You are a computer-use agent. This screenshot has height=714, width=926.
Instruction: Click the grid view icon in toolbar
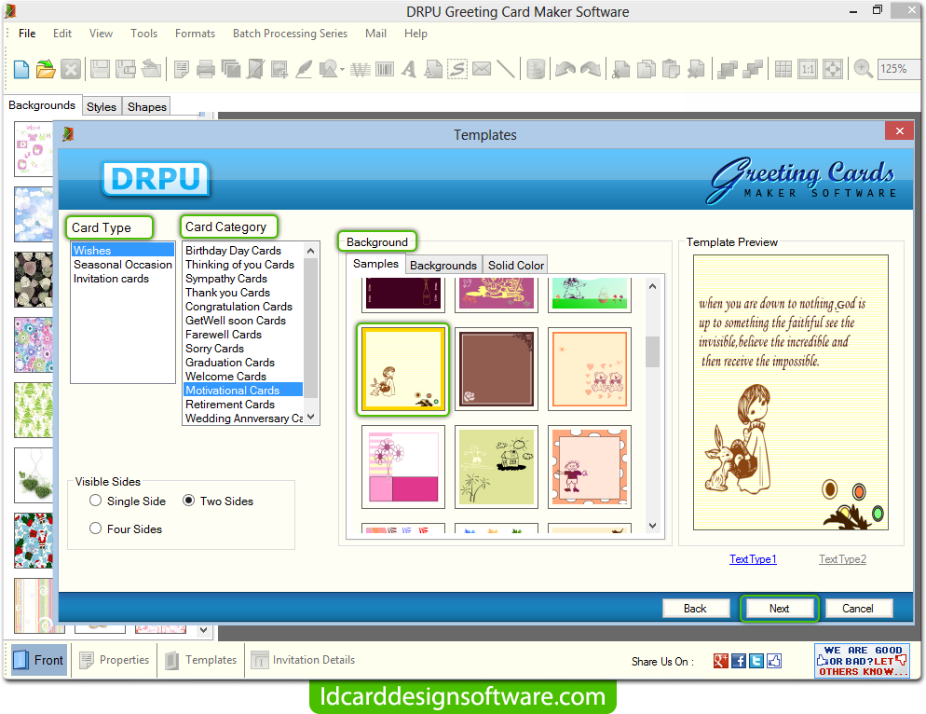783,70
